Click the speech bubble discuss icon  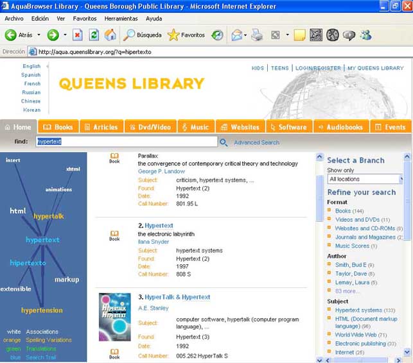click(x=349, y=35)
